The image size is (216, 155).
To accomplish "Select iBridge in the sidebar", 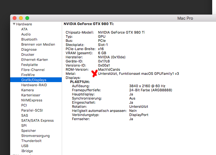I will click(27, 151).
